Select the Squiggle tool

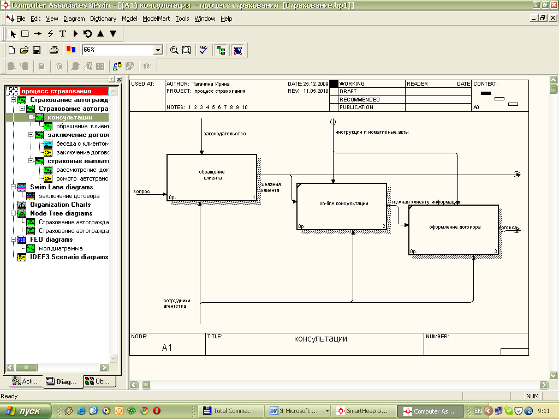[50, 34]
